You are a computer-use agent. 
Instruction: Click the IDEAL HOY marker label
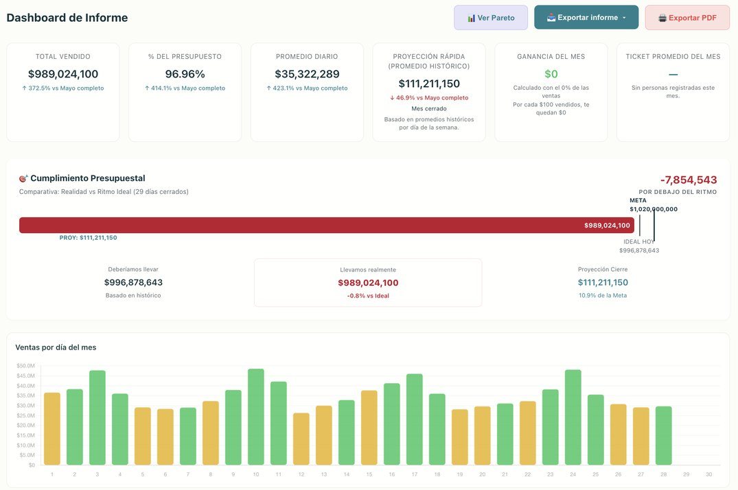point(639,242)
